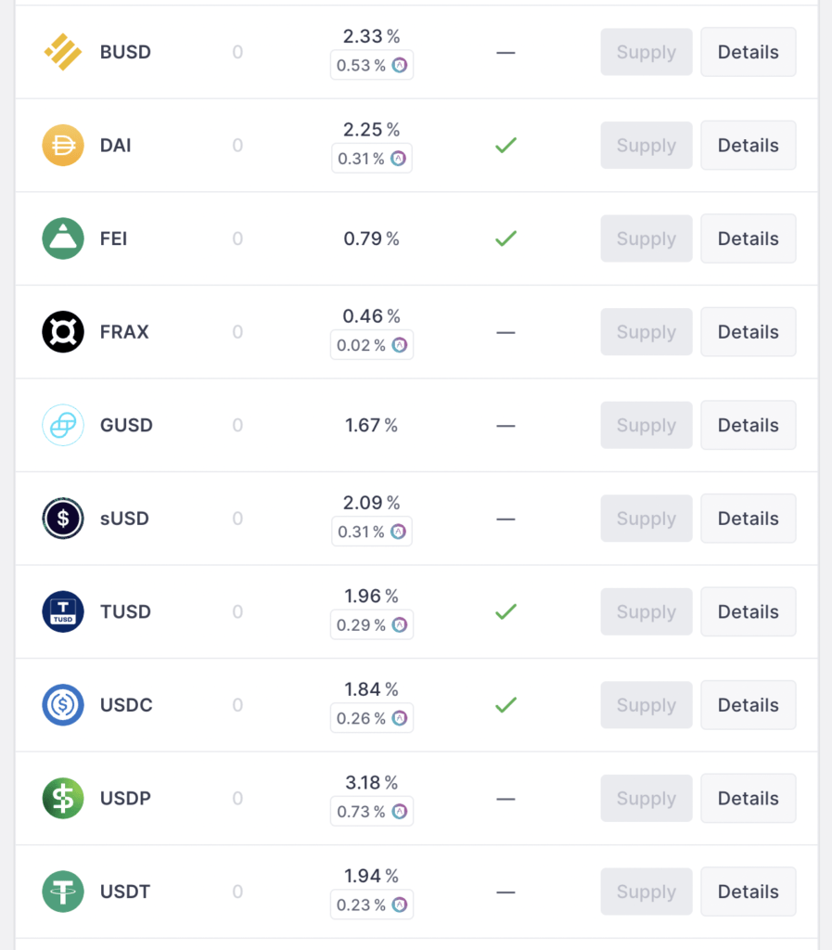Click the USDP token icon
The width and height of the screenshot is (832, 950).
click(63, 798)
